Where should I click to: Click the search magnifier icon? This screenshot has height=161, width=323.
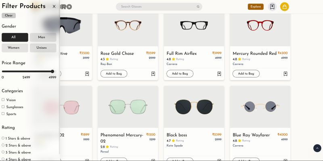pyautogui.click(x=198, y=6)
